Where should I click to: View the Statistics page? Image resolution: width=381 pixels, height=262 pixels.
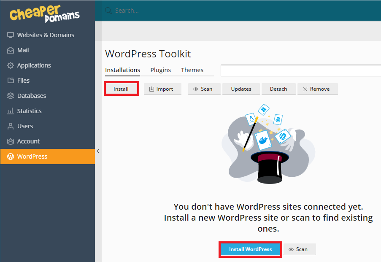click(48, 111)
